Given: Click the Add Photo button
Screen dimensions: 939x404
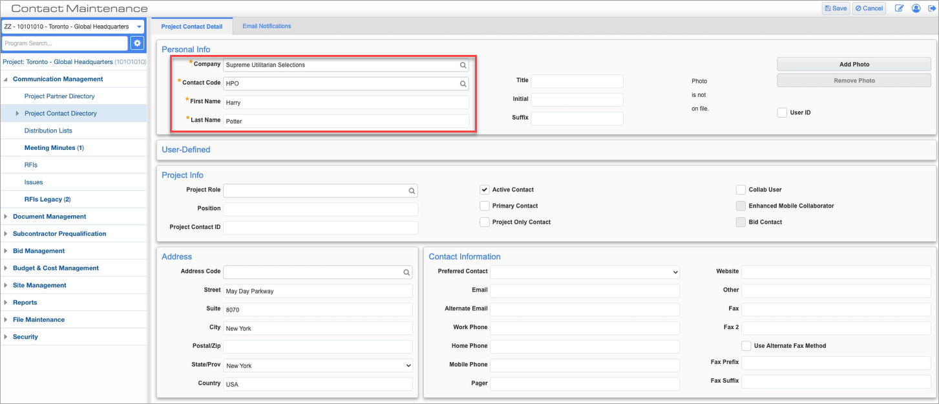Looking at the screenshot, I should (x=854, y=65).
